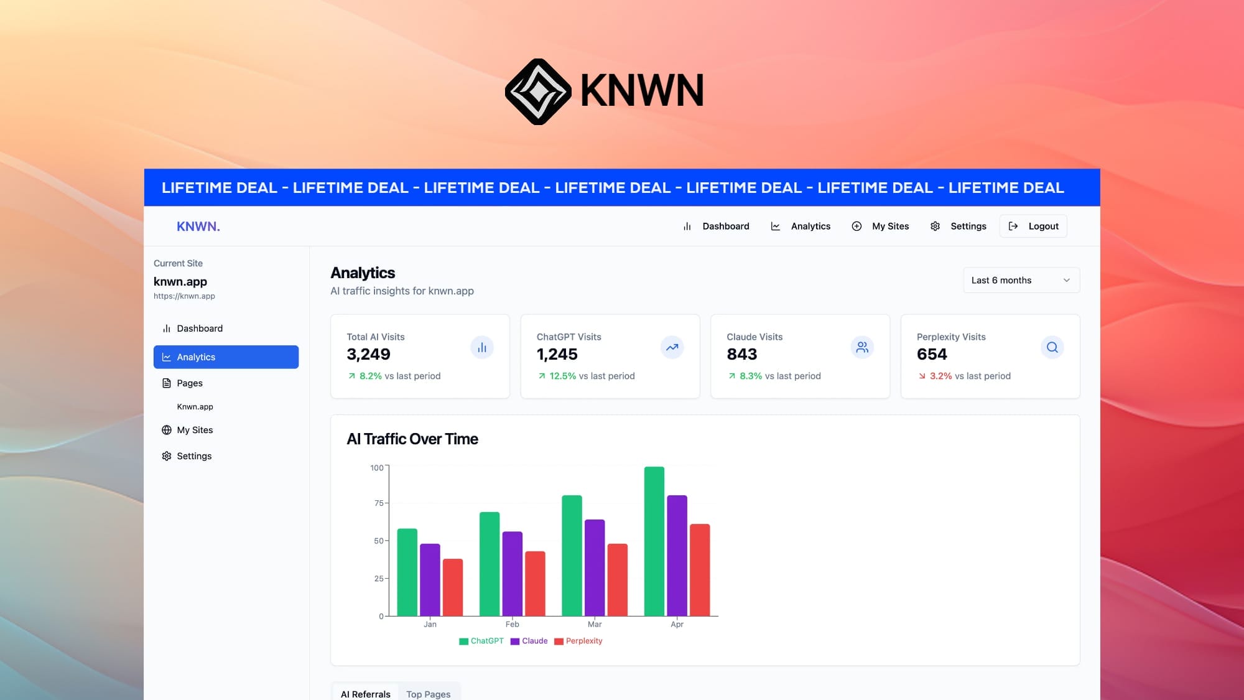Open the https://knwn.app link in sidebar
Screen dimensions: 1244x700
click(185, 296)
